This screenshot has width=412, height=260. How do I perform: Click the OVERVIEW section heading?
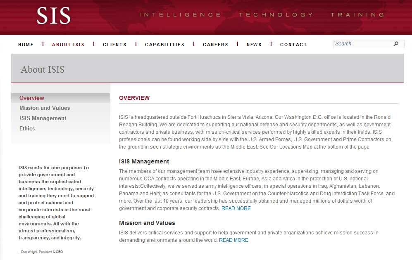click(x=134, y=98)
